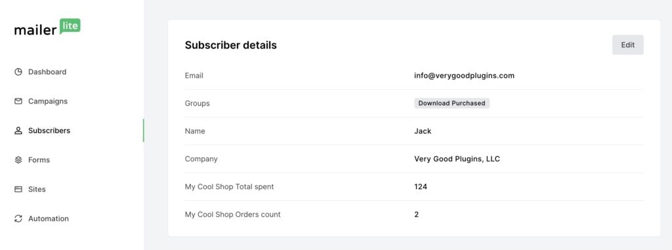Viewport: 672px width, 250px height.
Task: Click the green lite speech-bubble badge
Action: point(70,26)
